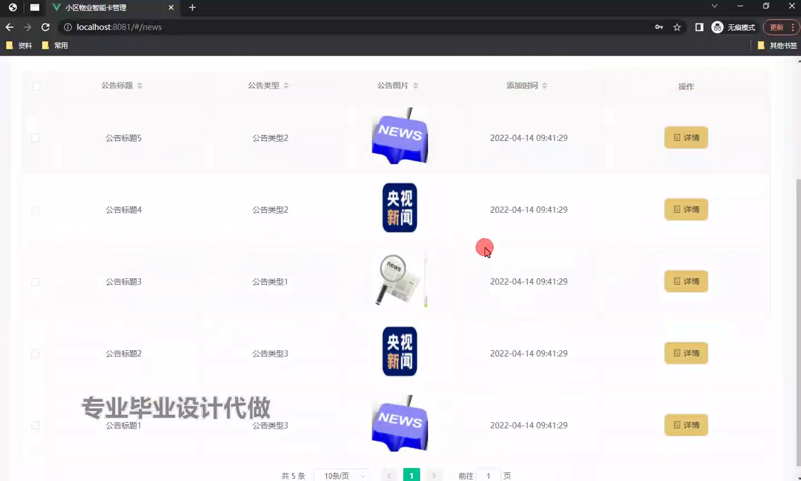The width and height of the screenshot is (801, 481).
Task: Open the browser three-dot menu
Action: click(793, 27)
